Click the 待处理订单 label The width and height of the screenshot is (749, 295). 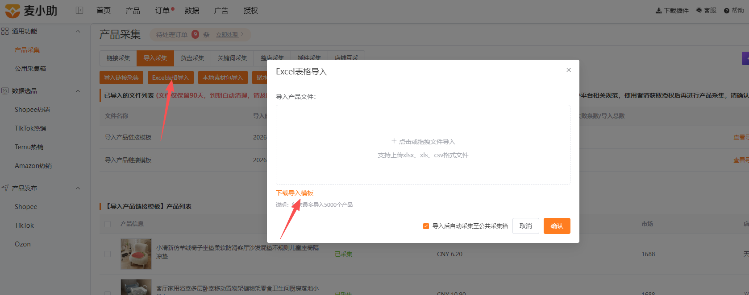[x=172, y=35]
